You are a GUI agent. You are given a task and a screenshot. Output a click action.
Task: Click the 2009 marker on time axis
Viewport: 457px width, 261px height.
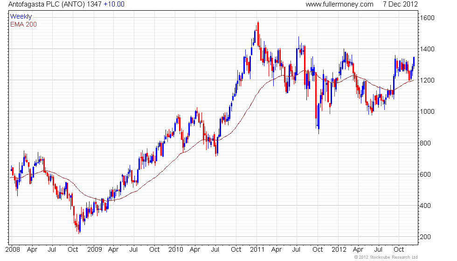pyautogui.click(x=94, y=250)
